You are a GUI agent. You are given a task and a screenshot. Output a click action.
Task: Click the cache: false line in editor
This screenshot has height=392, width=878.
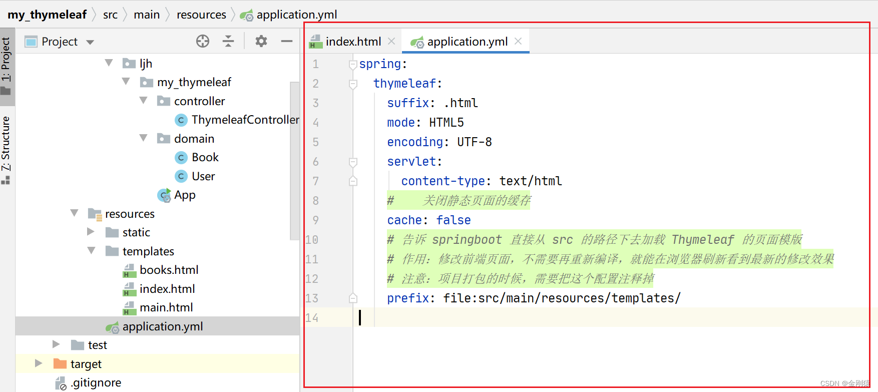[x=429, y=220]
